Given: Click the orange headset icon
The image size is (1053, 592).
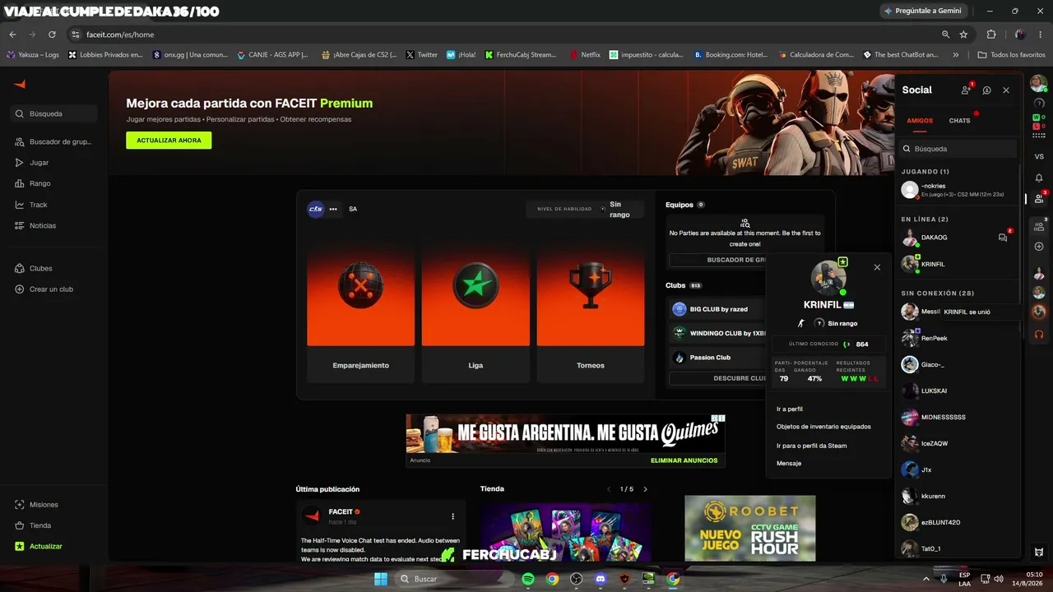Looking at the screenshot, I should click(x=1039, y=335).
